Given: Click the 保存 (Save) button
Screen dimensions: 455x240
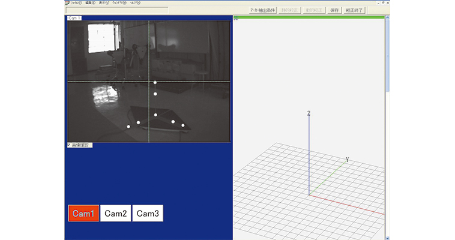Looking at the screenshot, I should click(x=335, y=10).
